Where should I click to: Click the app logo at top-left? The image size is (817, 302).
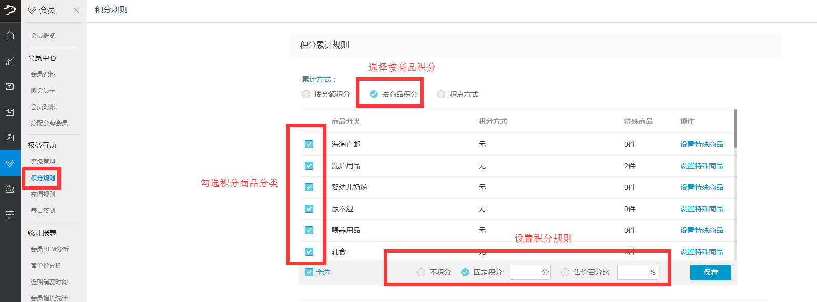[x=10, y=10]
